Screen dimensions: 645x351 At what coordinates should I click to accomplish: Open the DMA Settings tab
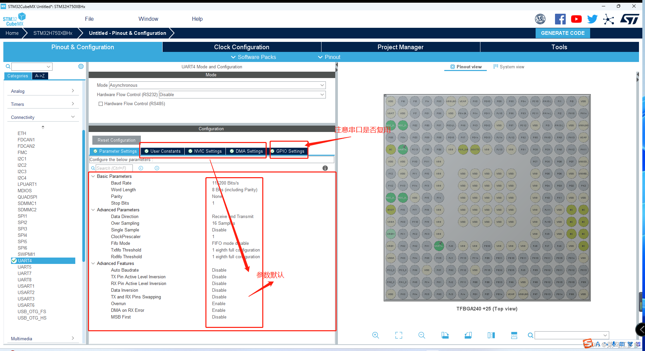tap(246, 151)
